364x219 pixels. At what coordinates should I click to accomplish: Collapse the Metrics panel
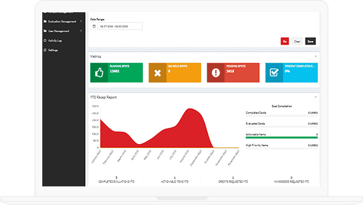click(316, 56)
